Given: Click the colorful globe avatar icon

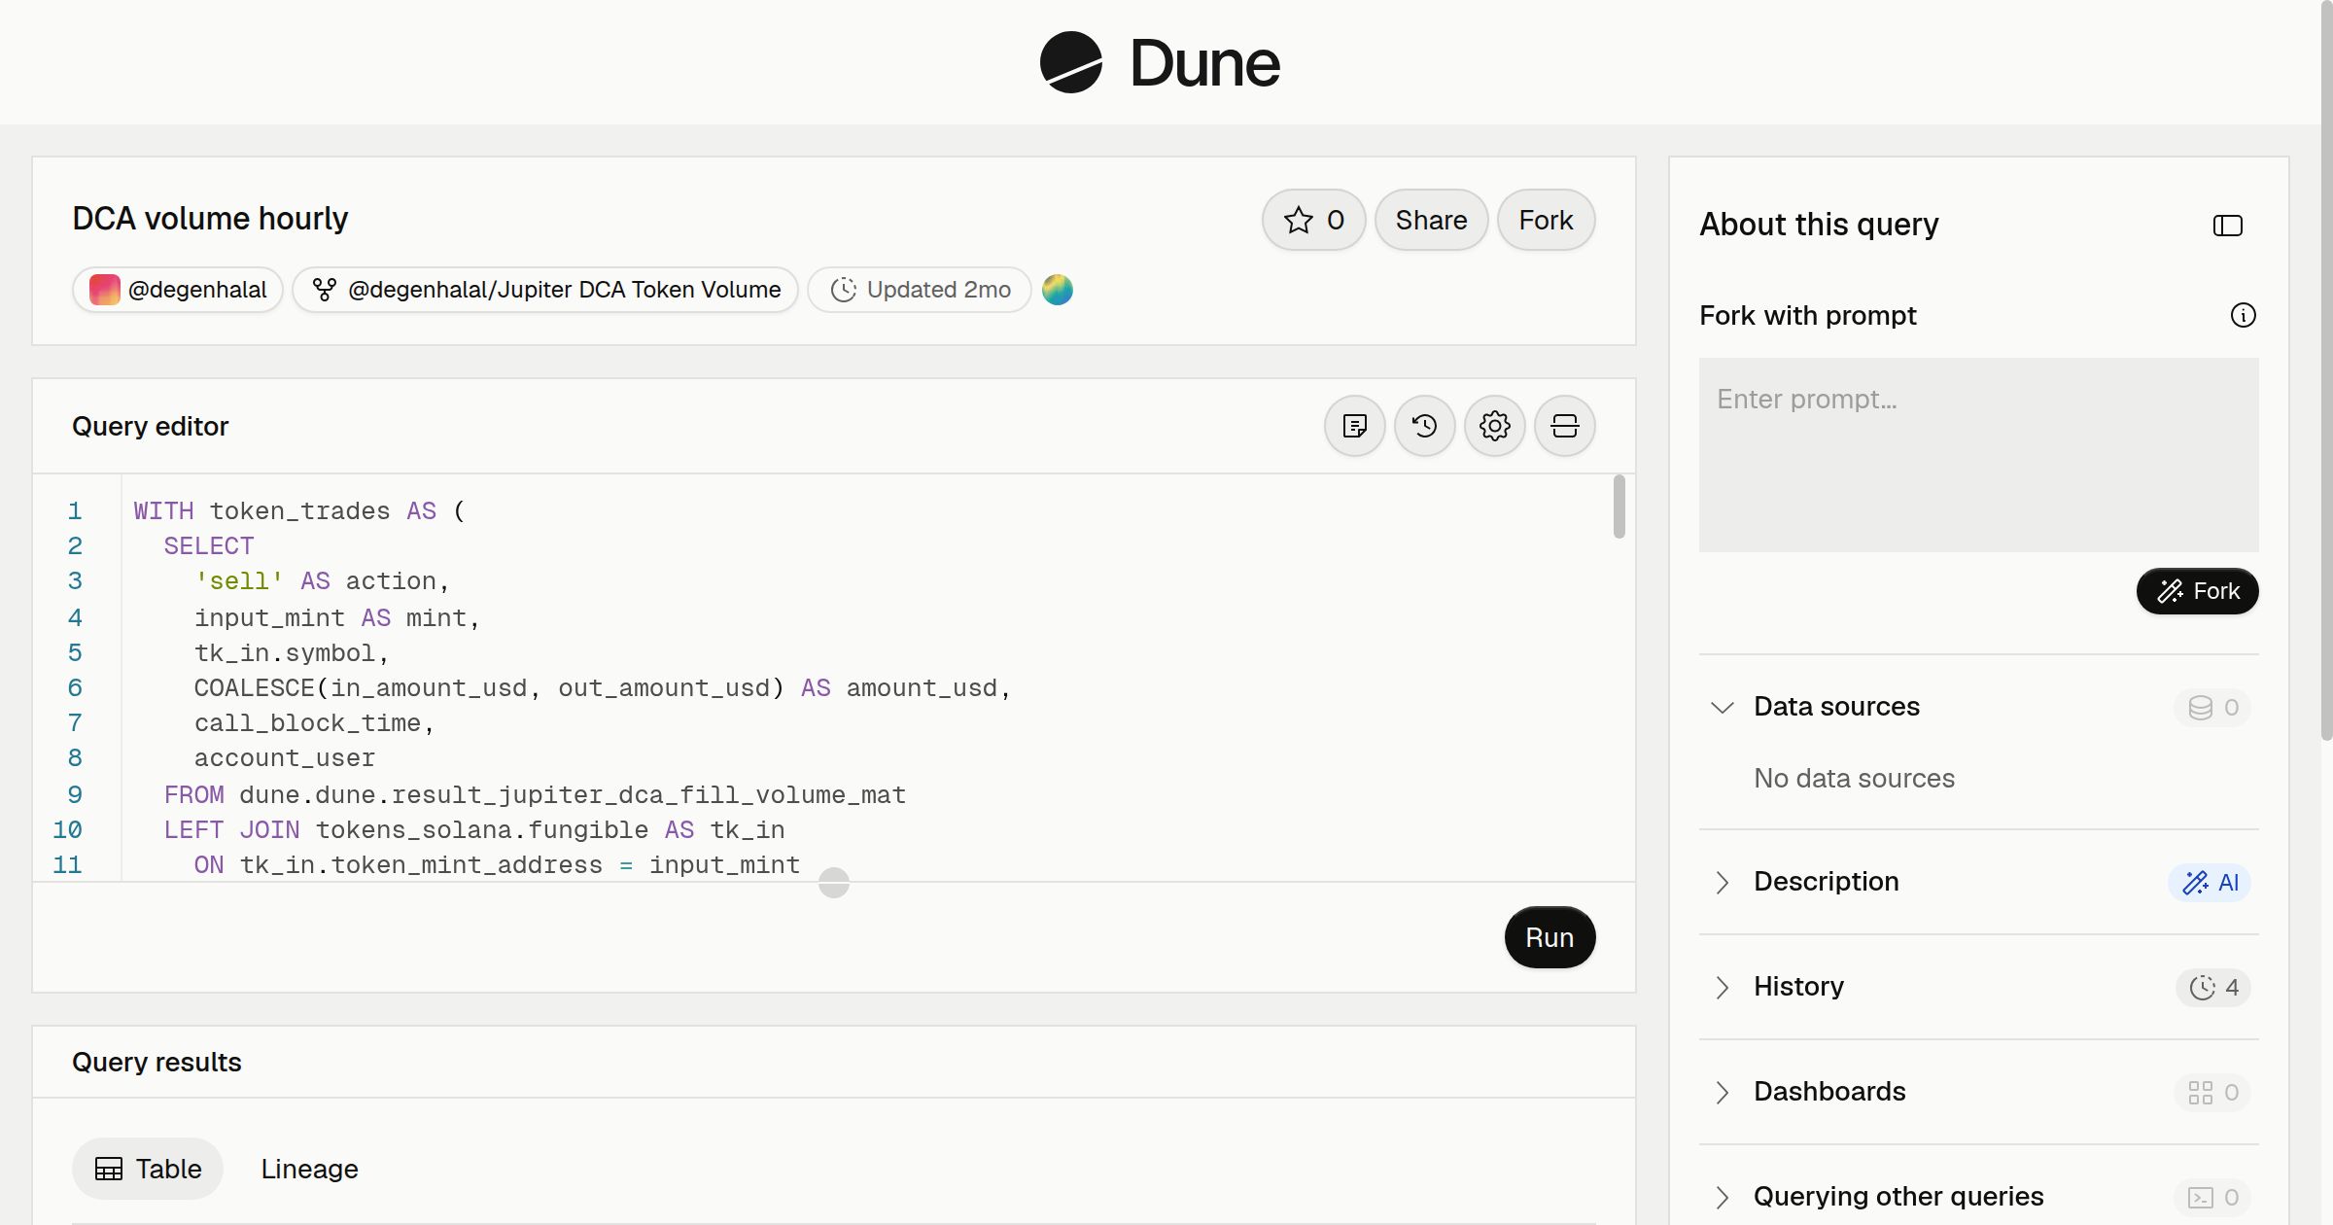Looking at the screenshot, I should [x=1058, y=290].
